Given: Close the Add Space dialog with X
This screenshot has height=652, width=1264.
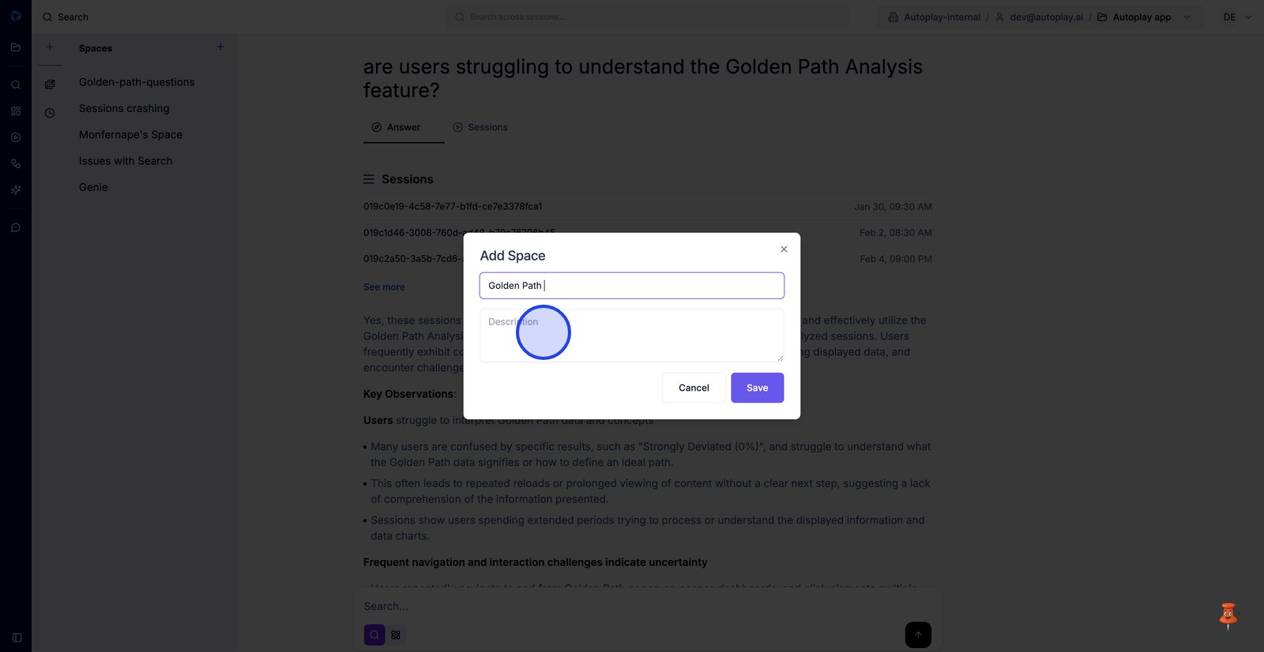Looking at the screenshot, I should click(784, 249).
